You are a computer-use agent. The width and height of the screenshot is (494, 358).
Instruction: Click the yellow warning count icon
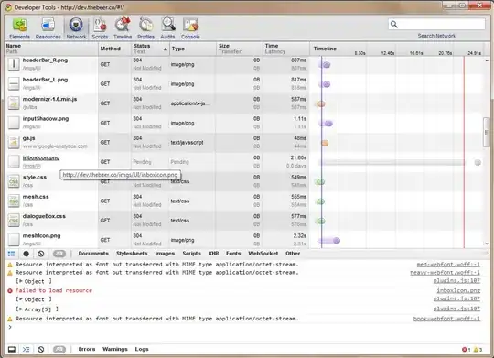click(476, 350)
